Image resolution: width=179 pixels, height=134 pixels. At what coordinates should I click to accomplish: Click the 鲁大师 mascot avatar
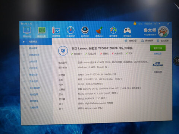(x=163, y=32)
